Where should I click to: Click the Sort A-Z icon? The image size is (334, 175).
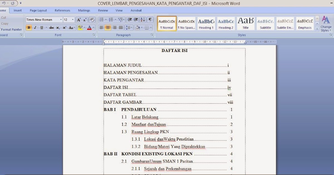(143, 20)
